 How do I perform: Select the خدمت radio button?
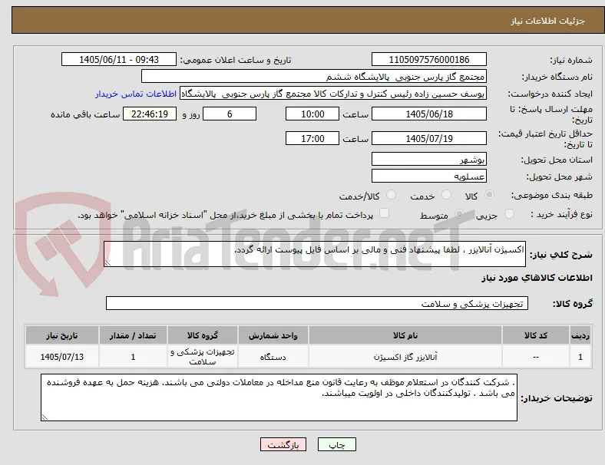(446, 195)
